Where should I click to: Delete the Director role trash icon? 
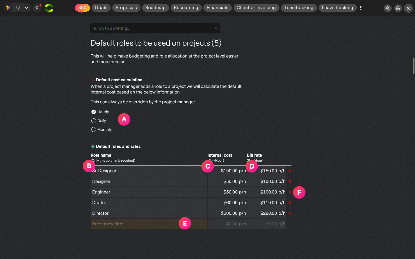tap(290, 213)
